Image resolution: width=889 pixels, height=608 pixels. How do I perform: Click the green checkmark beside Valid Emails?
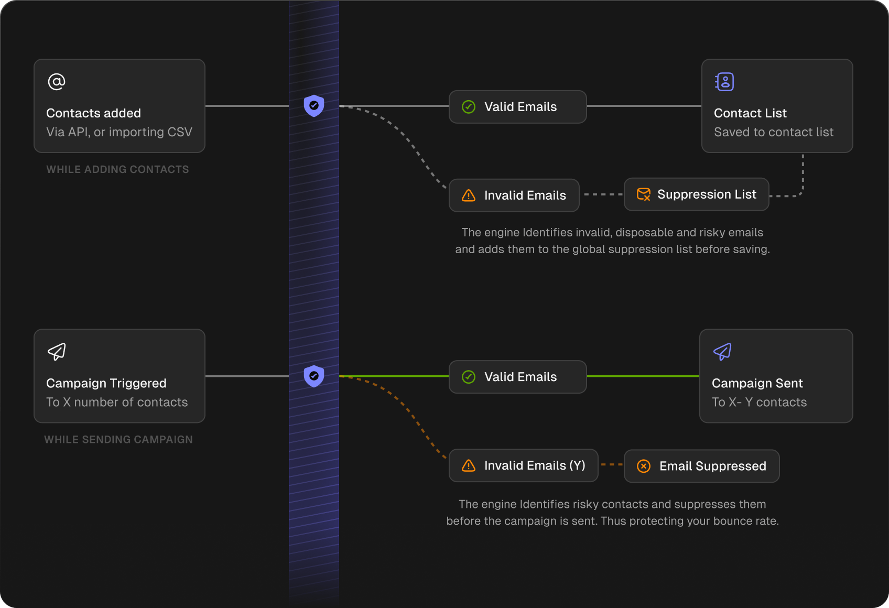[x=468, y=106]
